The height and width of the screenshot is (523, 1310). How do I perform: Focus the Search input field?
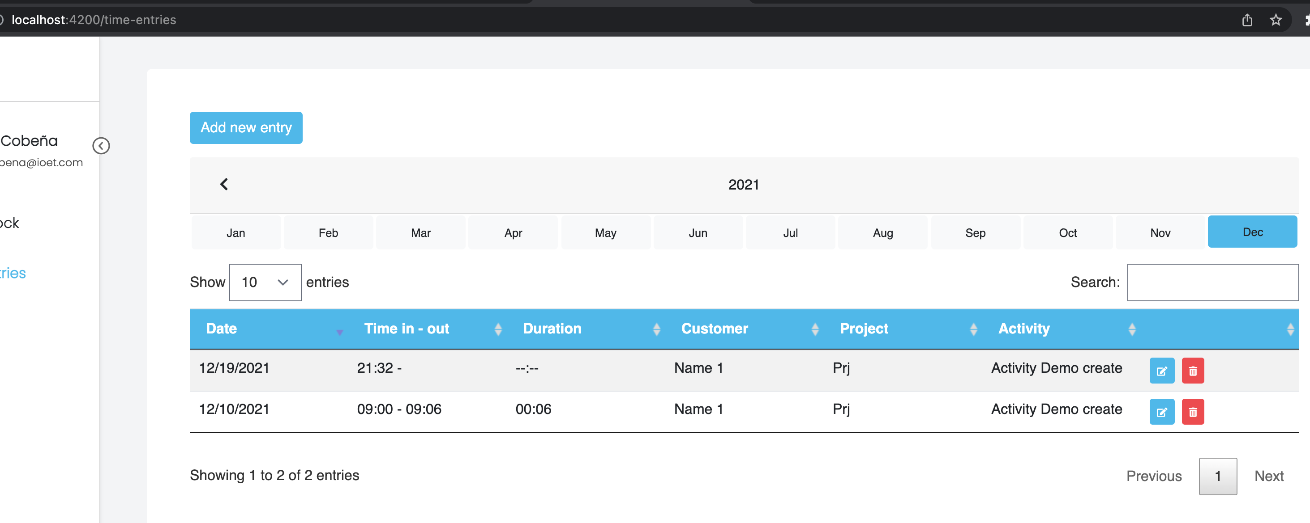[1212, 283]
